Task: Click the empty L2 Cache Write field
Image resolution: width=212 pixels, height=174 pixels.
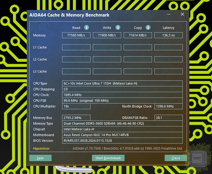Action: (x=107, y=59)
